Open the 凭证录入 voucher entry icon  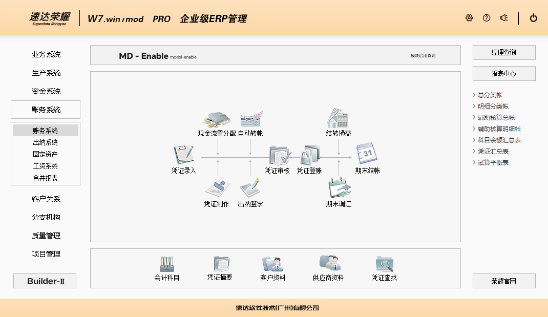pos(183,155)
